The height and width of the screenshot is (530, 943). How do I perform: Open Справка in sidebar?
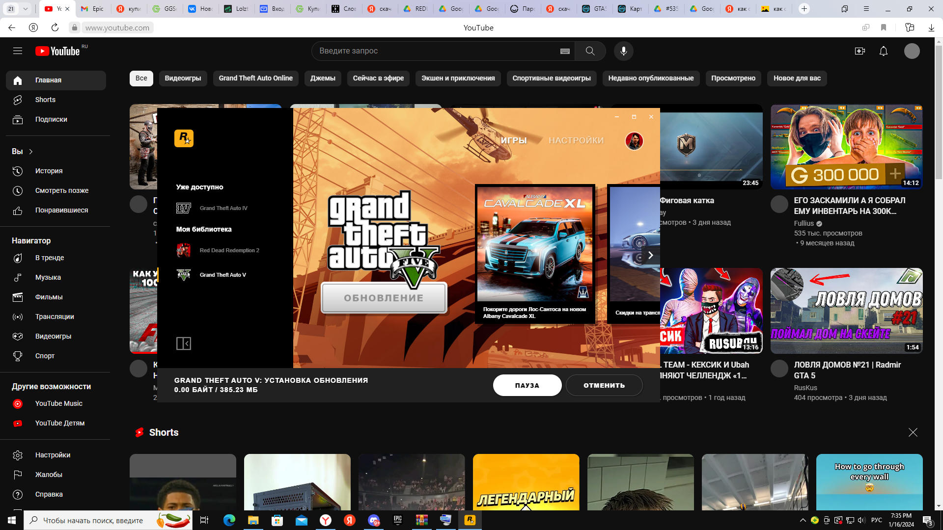click(x=56, y=495)
